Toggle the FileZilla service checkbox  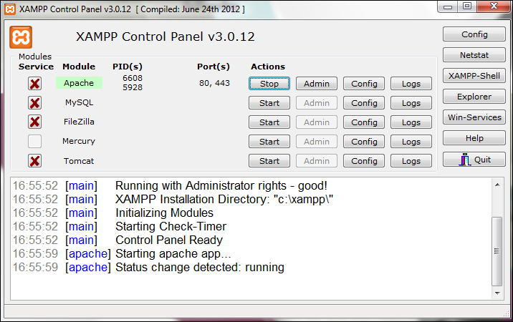pos(34,122)
